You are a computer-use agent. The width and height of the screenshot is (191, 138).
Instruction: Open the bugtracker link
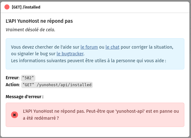point(70,54)
